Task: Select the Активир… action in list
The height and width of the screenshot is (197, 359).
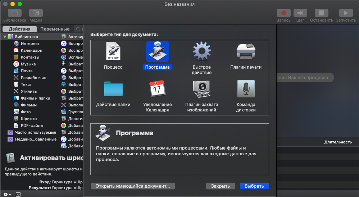Action: pyautogui.click(x=72, y=37)
